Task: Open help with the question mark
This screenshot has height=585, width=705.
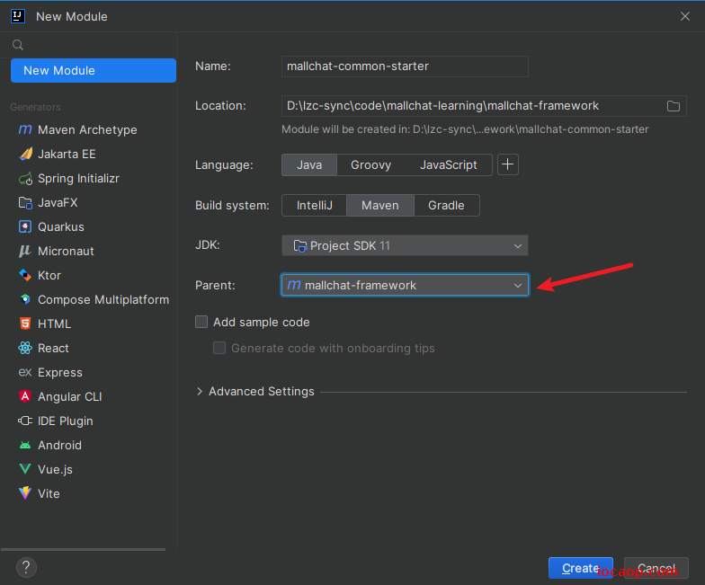Action: [x=27, y=568]
